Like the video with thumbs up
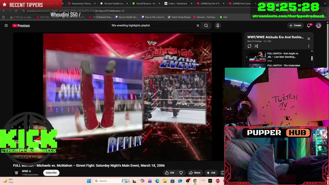Screen dimensions: 329x185 [170, 173]
